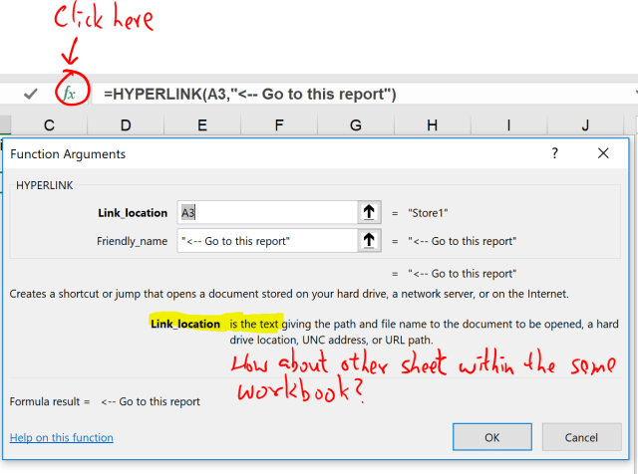The width and height of the screenshot is (638, 474).
Task: Select column E header
Action: (x=202, y=125)
